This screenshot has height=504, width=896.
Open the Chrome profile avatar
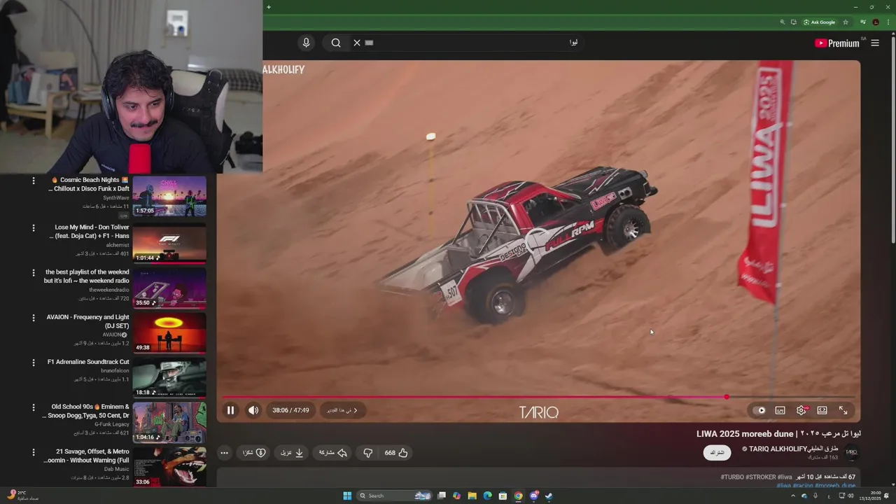pos(876,22)
